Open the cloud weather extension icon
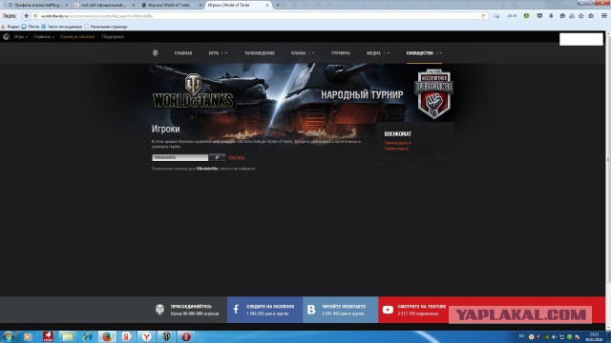Image resolution: width=611 pixels, height=343 pixels. click(x=512, y=16)
